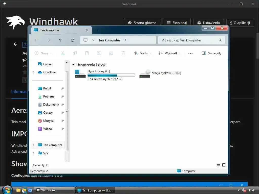259x194 pixels.
Task: Add a new Explorer tab
Action: tap(98, 30)
